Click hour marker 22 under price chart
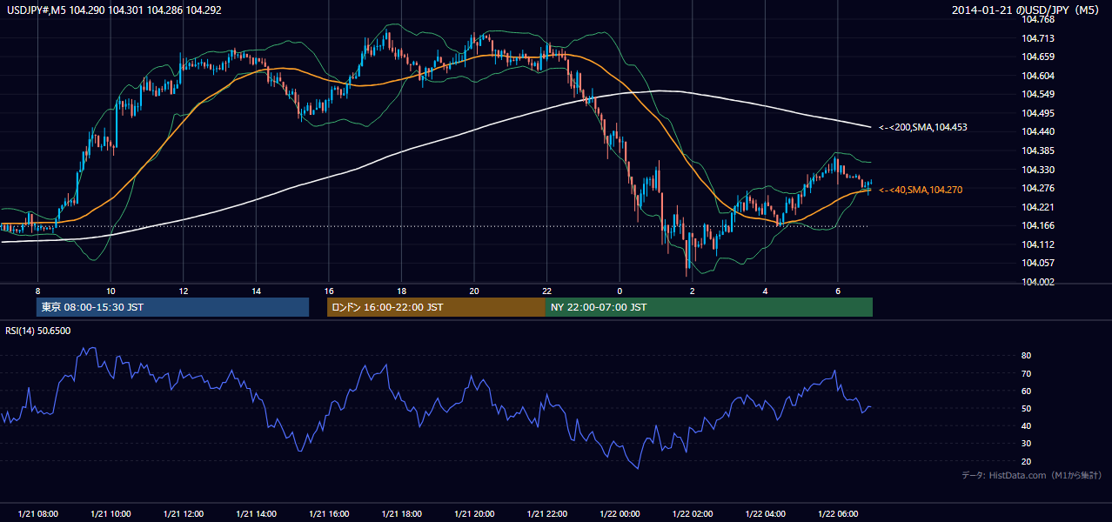The height and width of the screenshot is (522, 1112). tap(546, 290)
